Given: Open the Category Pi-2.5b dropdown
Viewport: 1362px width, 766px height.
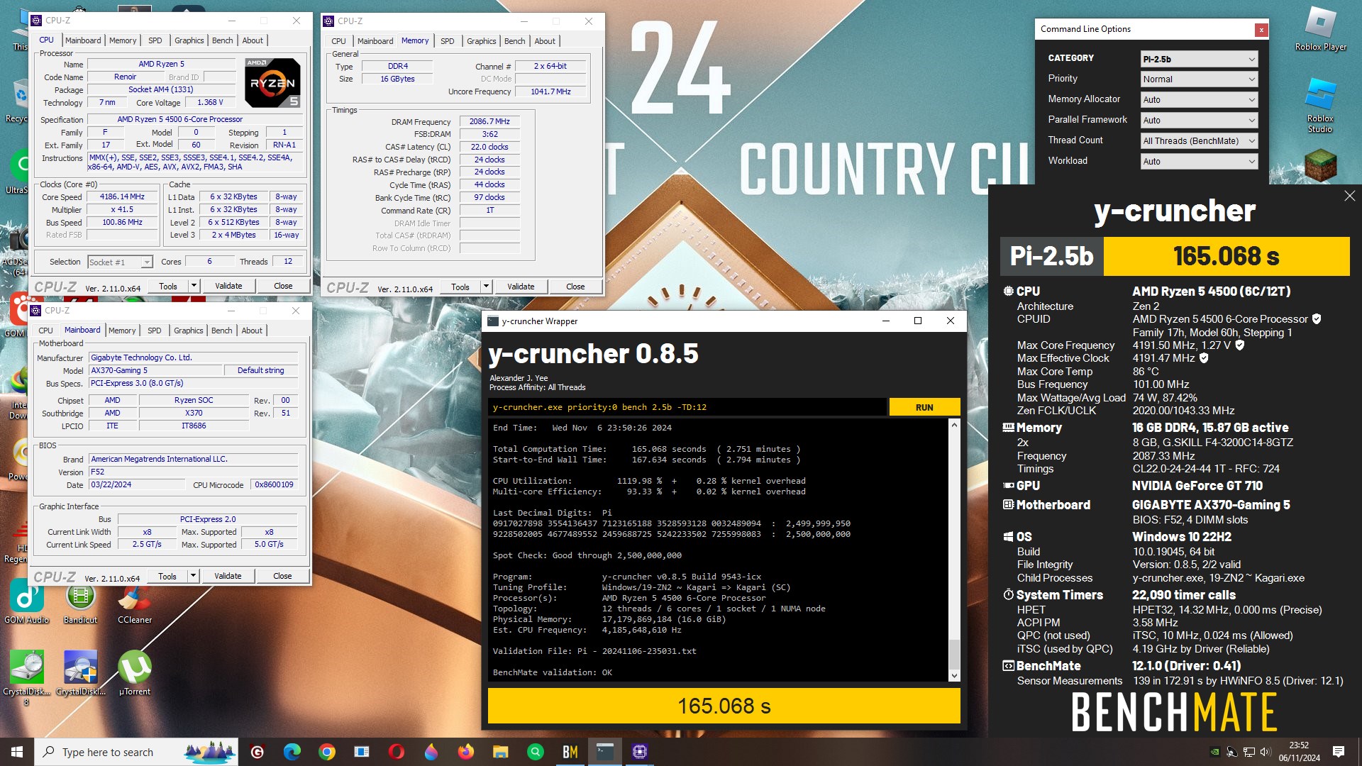Looking at the screenshot, I should coord(1199,59).
